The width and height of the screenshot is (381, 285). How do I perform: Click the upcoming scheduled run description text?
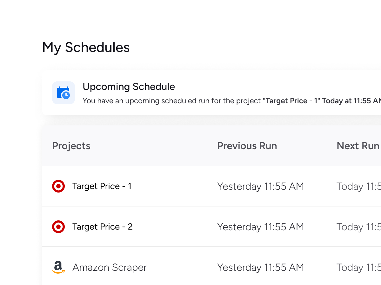tap(171, 101)
